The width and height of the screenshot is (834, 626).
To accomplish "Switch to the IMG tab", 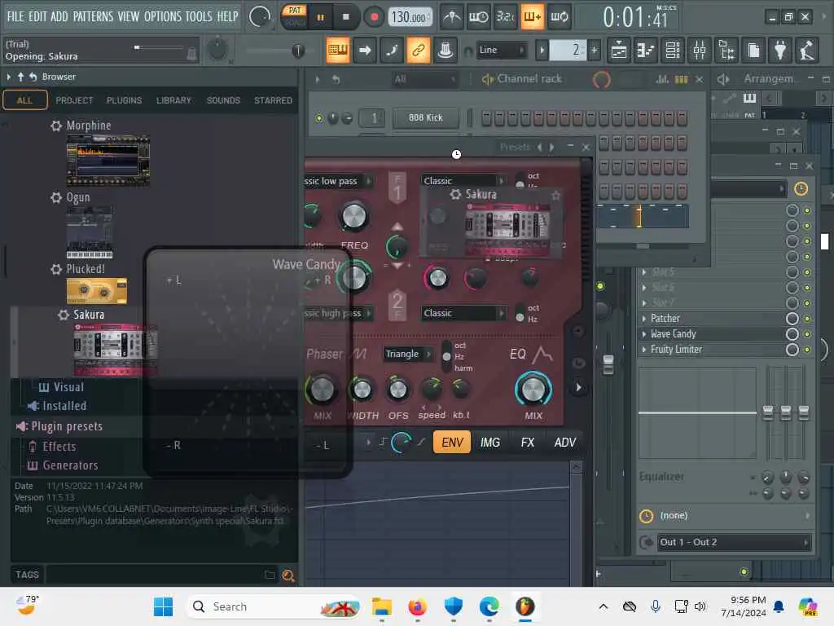I will [489, 443].
